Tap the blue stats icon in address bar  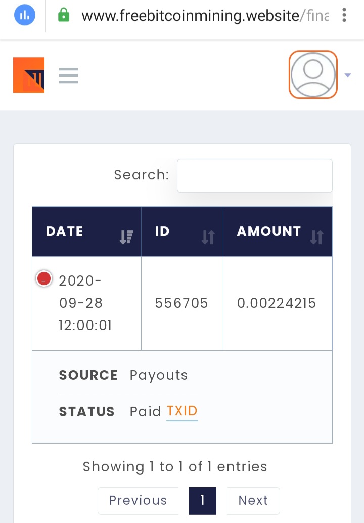coord(25,15)
